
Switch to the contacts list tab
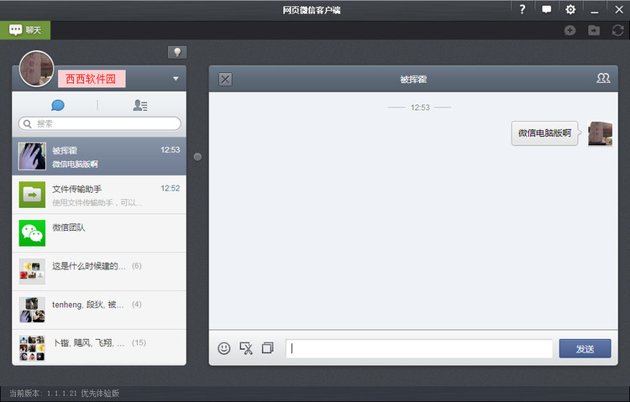click(140, 105)
